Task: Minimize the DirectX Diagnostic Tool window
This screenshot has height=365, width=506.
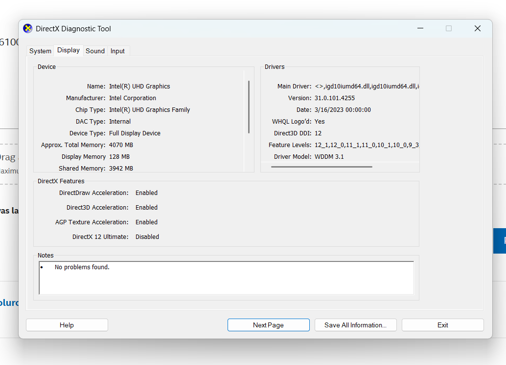Action: 420,29
